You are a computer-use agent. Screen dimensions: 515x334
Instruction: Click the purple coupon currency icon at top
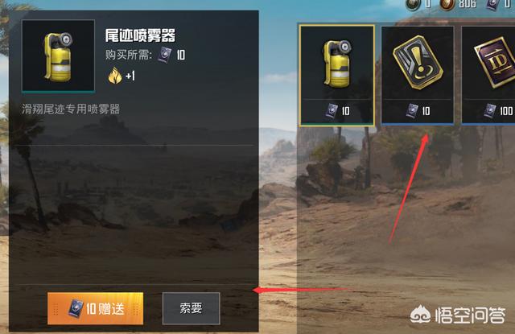point(492,4)
